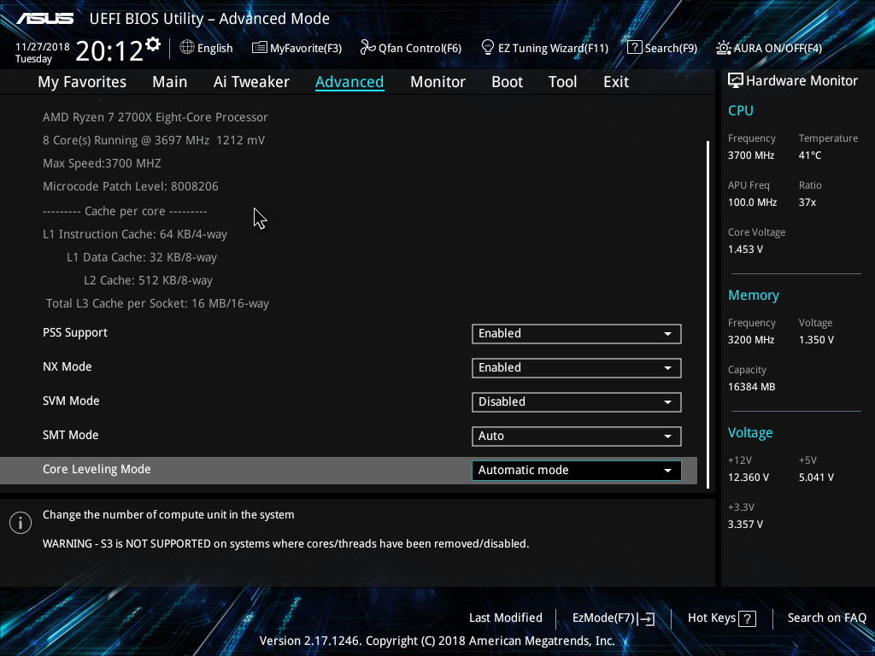Select the Core Leveling Mode row label
This screenshot has width=875, height=656.
pyautogui.click(x=97, y=469)
